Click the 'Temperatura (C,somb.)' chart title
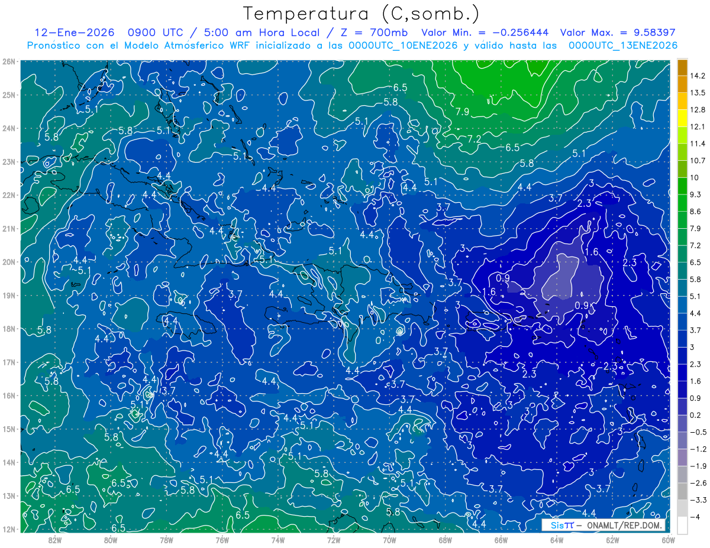Viewport: 710px width, 548px height. [362, 14]
